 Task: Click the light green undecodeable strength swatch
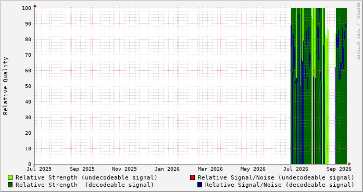(x=10, y=177)
